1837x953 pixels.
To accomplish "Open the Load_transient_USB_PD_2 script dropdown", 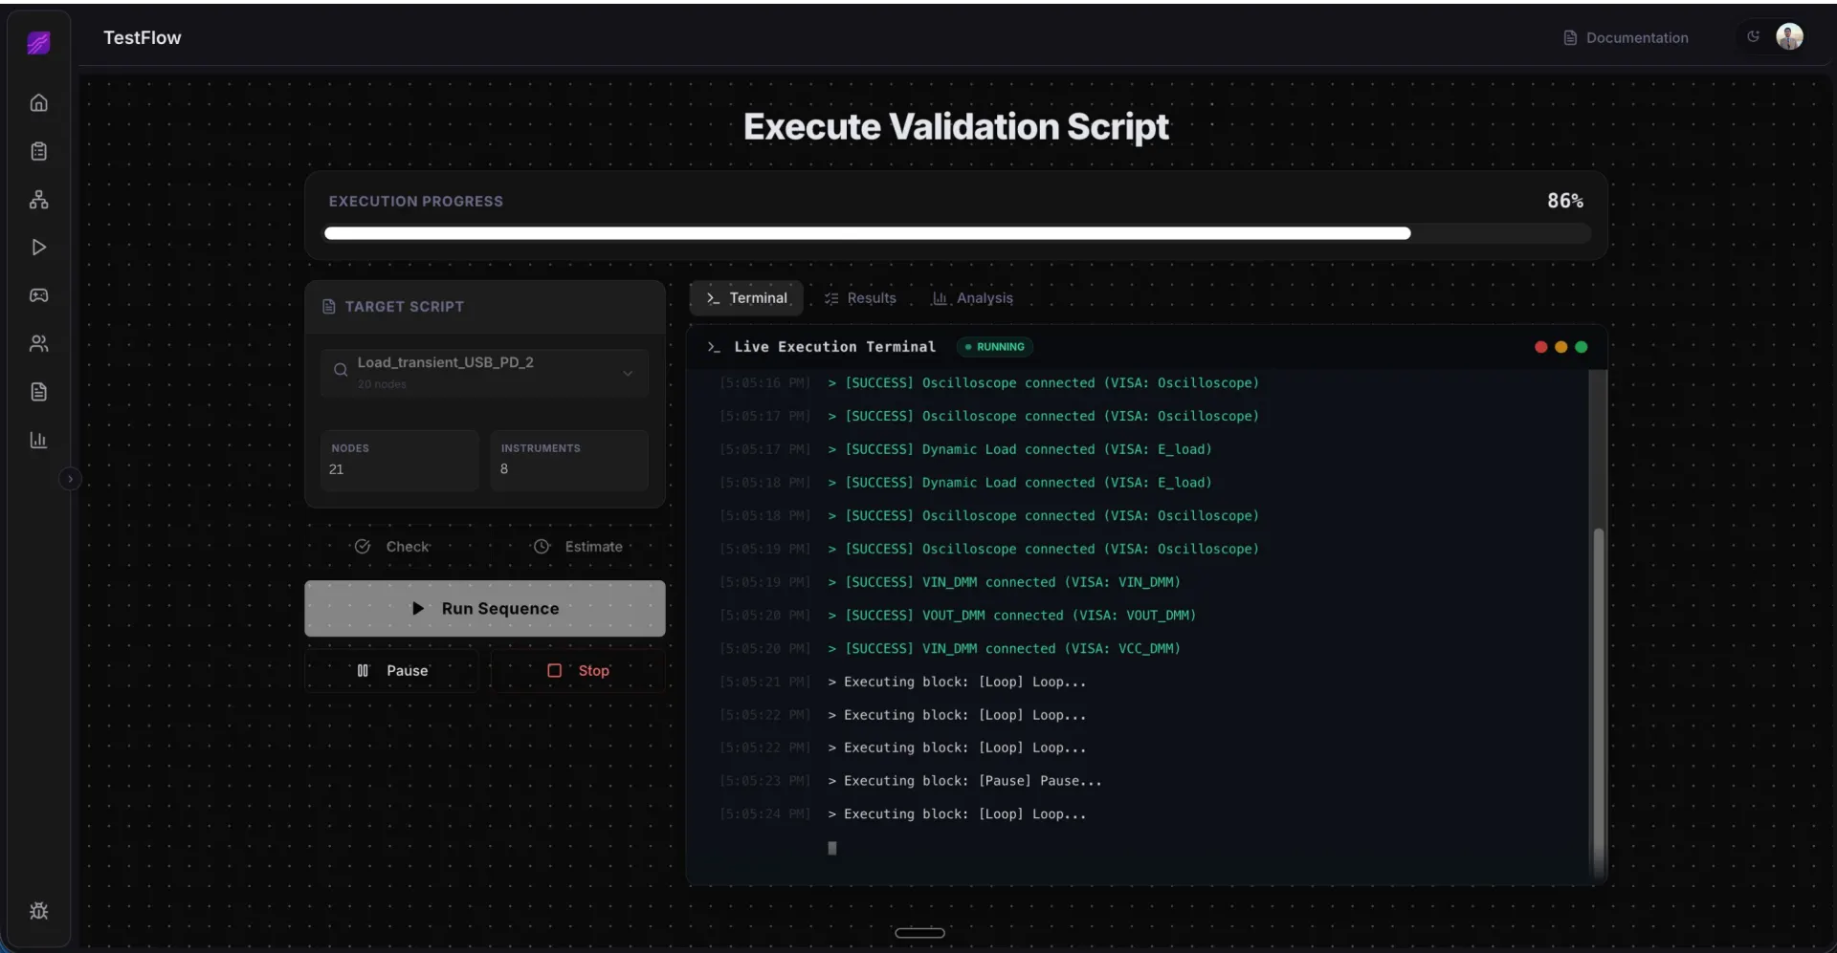I will [484, 372].
